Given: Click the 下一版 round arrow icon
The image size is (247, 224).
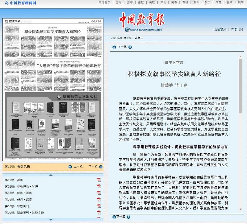Looking at the screenshot, I should click(x=100, y=167).
